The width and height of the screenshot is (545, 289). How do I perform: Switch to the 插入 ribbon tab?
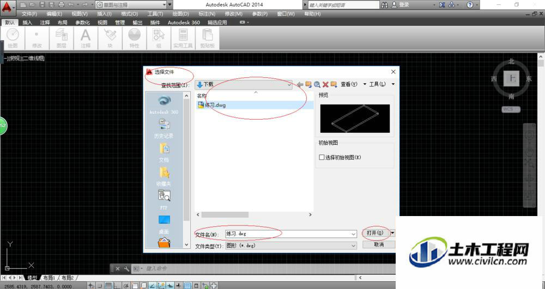tap(27, 22)
